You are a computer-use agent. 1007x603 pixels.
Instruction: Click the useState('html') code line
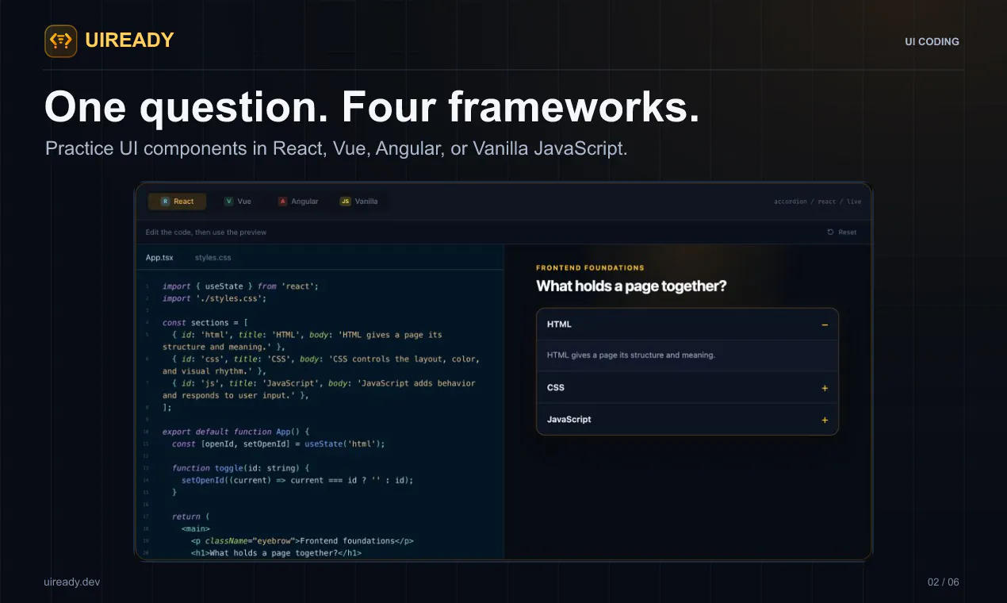(278, 444)
